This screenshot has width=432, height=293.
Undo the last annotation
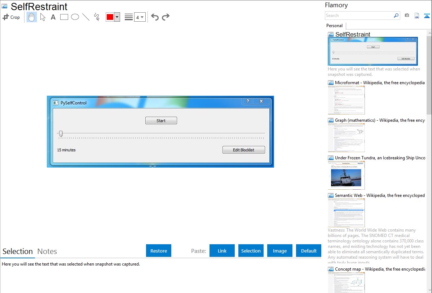tap(155, 17)
